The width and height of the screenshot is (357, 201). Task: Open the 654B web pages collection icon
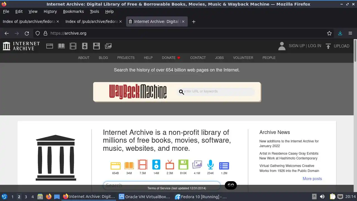115,166
